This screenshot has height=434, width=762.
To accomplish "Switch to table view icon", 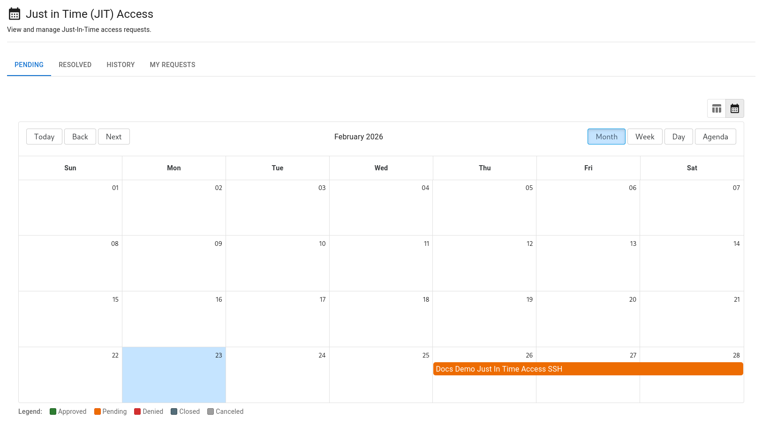I will click(x=717, y=108).
